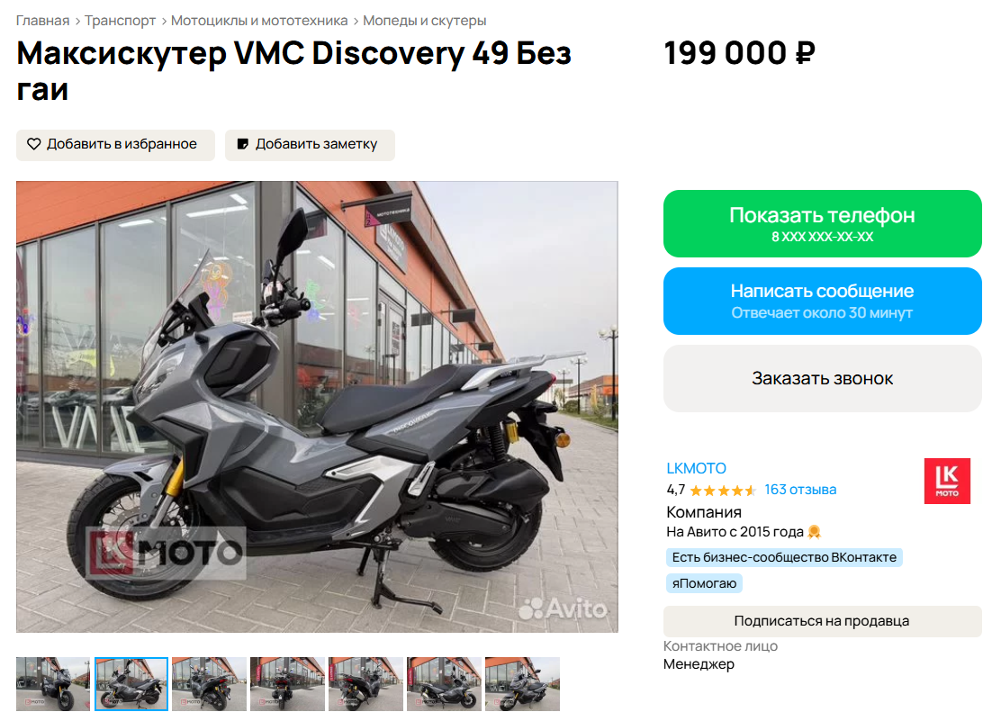This screenshot has height=712, width=992.
Task: Click the Avito watermark on main photo
Action: click(563, 608)
